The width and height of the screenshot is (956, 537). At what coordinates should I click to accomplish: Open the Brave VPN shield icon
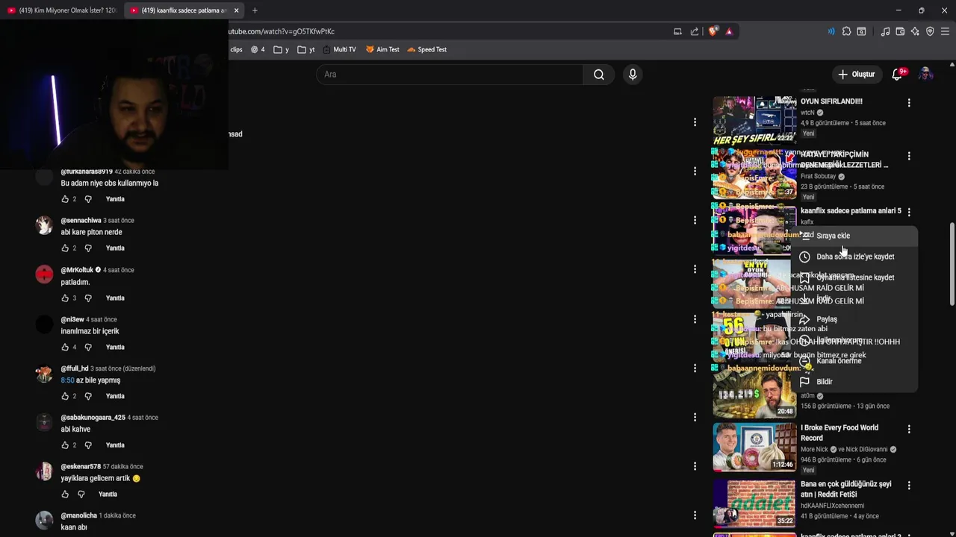click(930, 31)
